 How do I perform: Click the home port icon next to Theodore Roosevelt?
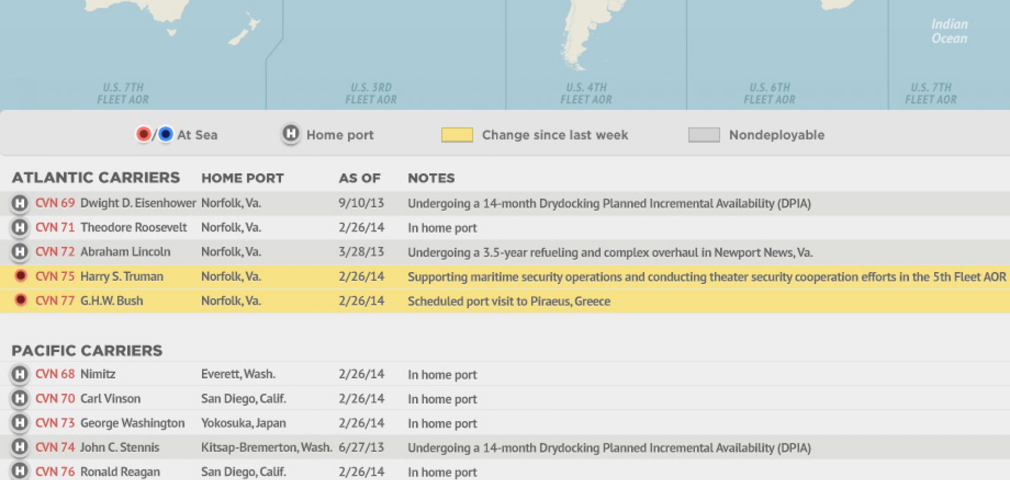click(x=20, y=227)
